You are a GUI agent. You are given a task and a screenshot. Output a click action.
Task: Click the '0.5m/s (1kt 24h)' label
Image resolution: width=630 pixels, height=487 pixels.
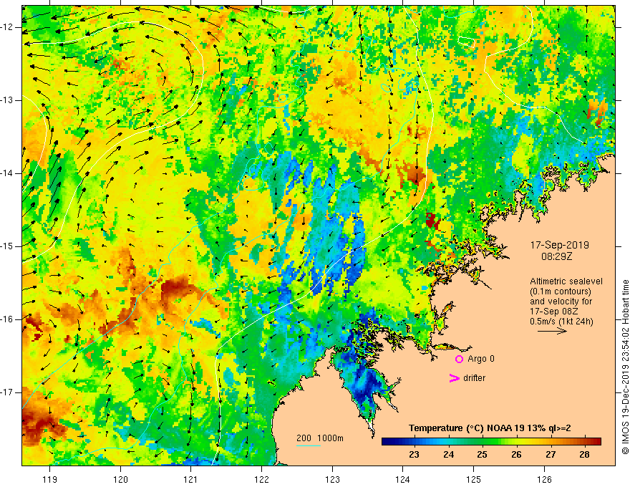click(x=561, y=322)
